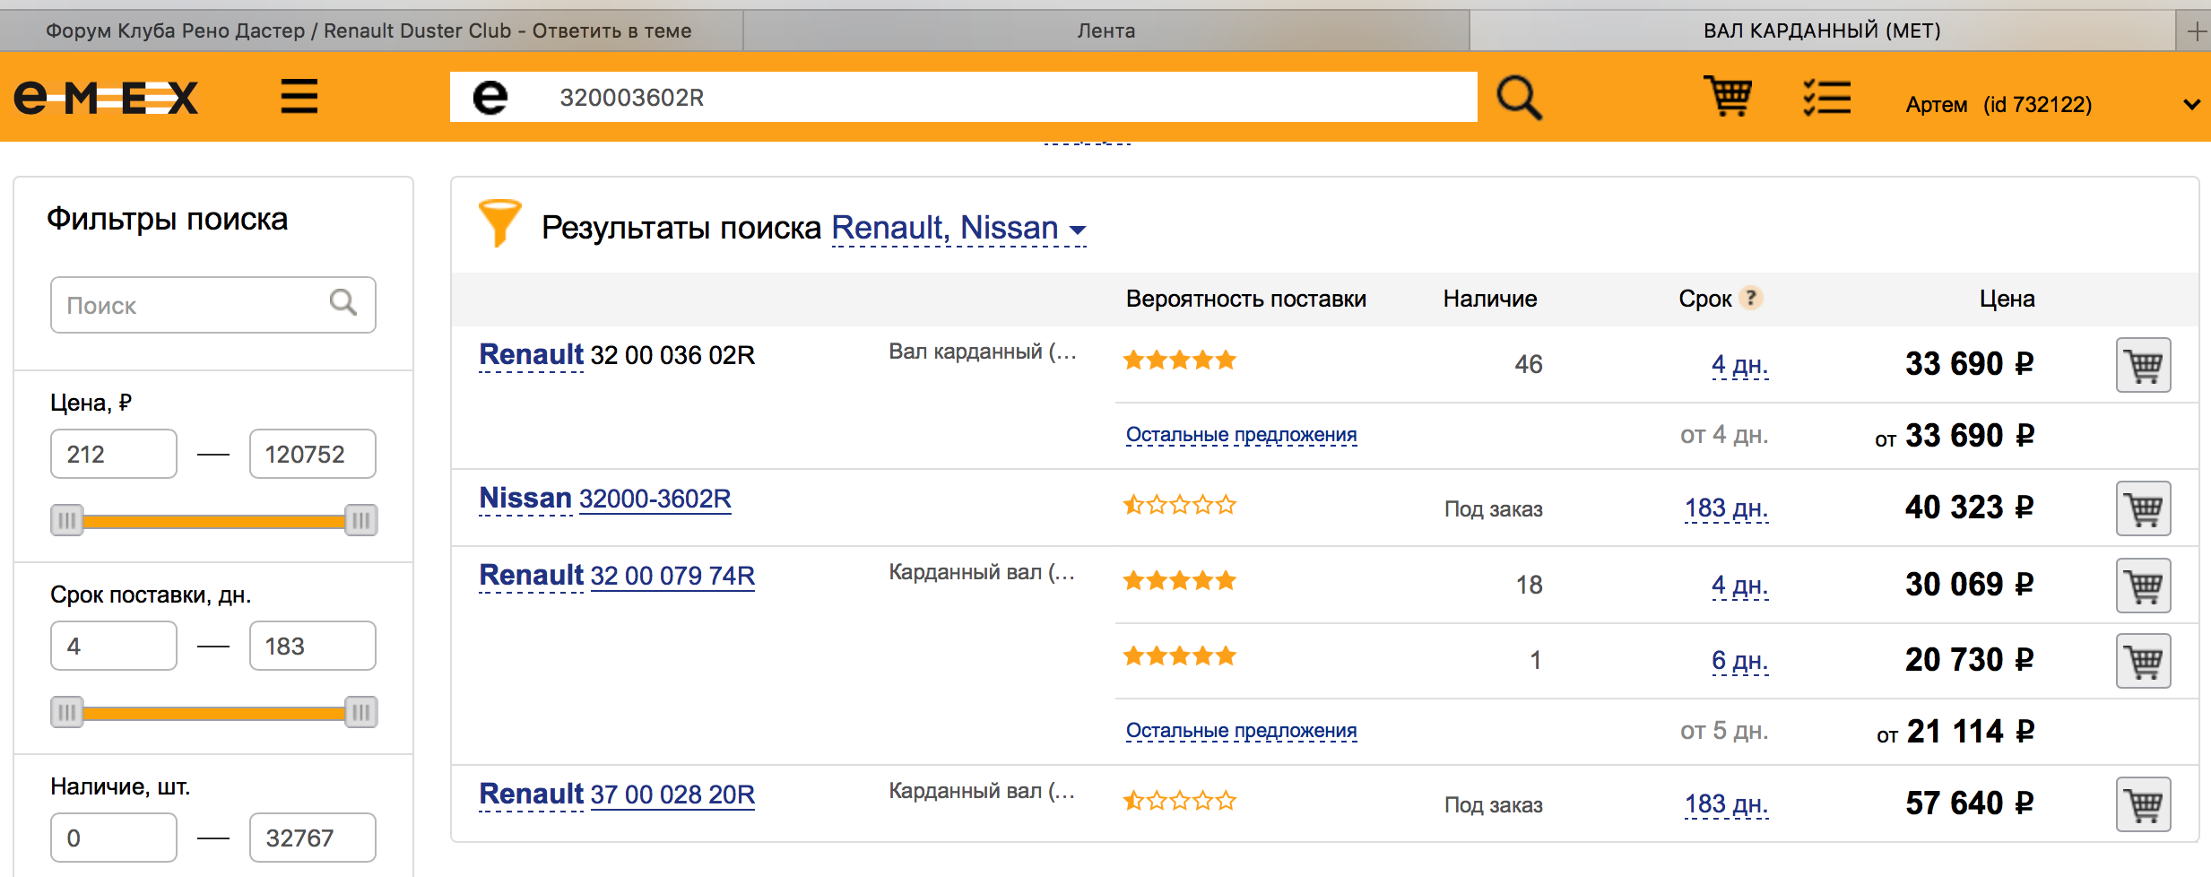Click the orange filter funnel icon

tap(499, 222)
